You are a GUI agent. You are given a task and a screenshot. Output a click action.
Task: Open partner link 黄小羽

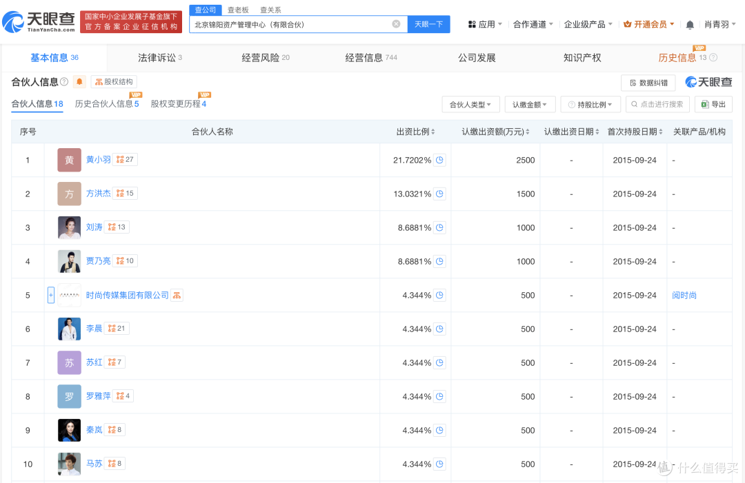[99, 159]
